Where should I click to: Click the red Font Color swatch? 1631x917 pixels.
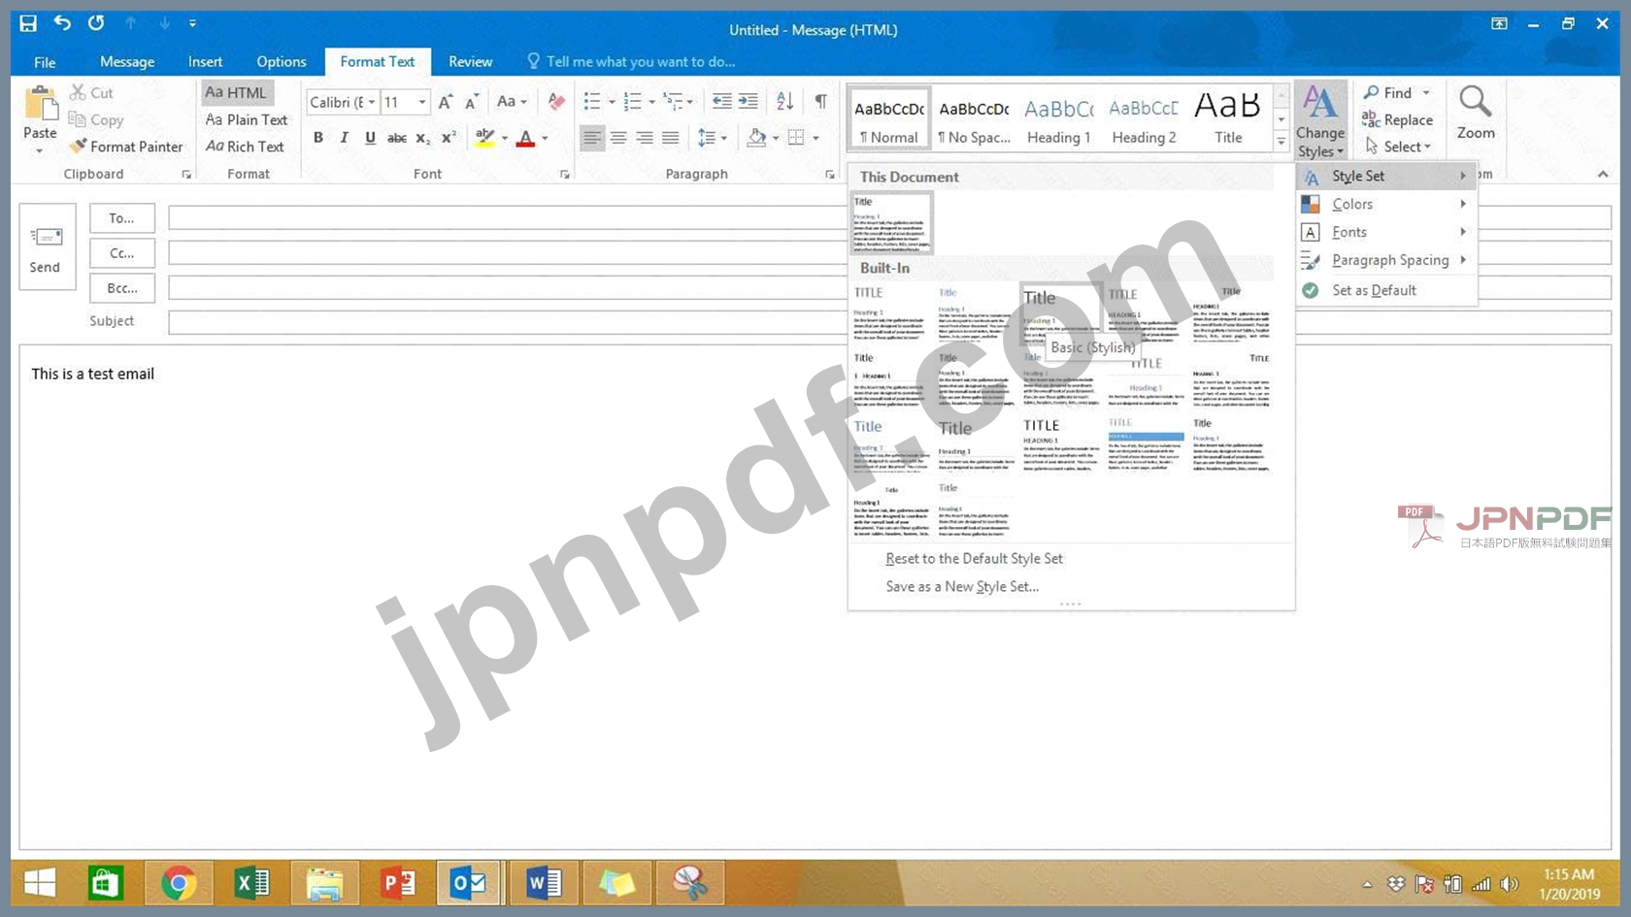point(525,139)
